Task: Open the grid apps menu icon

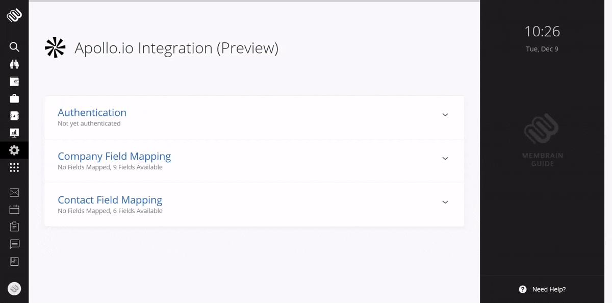Action: 14,167
